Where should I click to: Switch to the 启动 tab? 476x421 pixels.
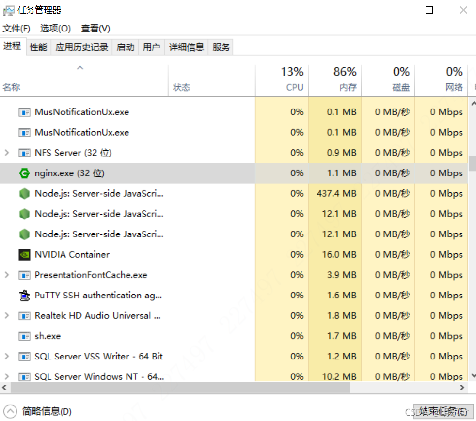tap(126, 47)
